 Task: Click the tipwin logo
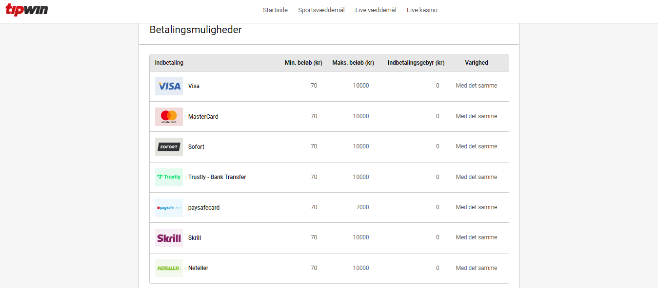click(x=27, y=10)
